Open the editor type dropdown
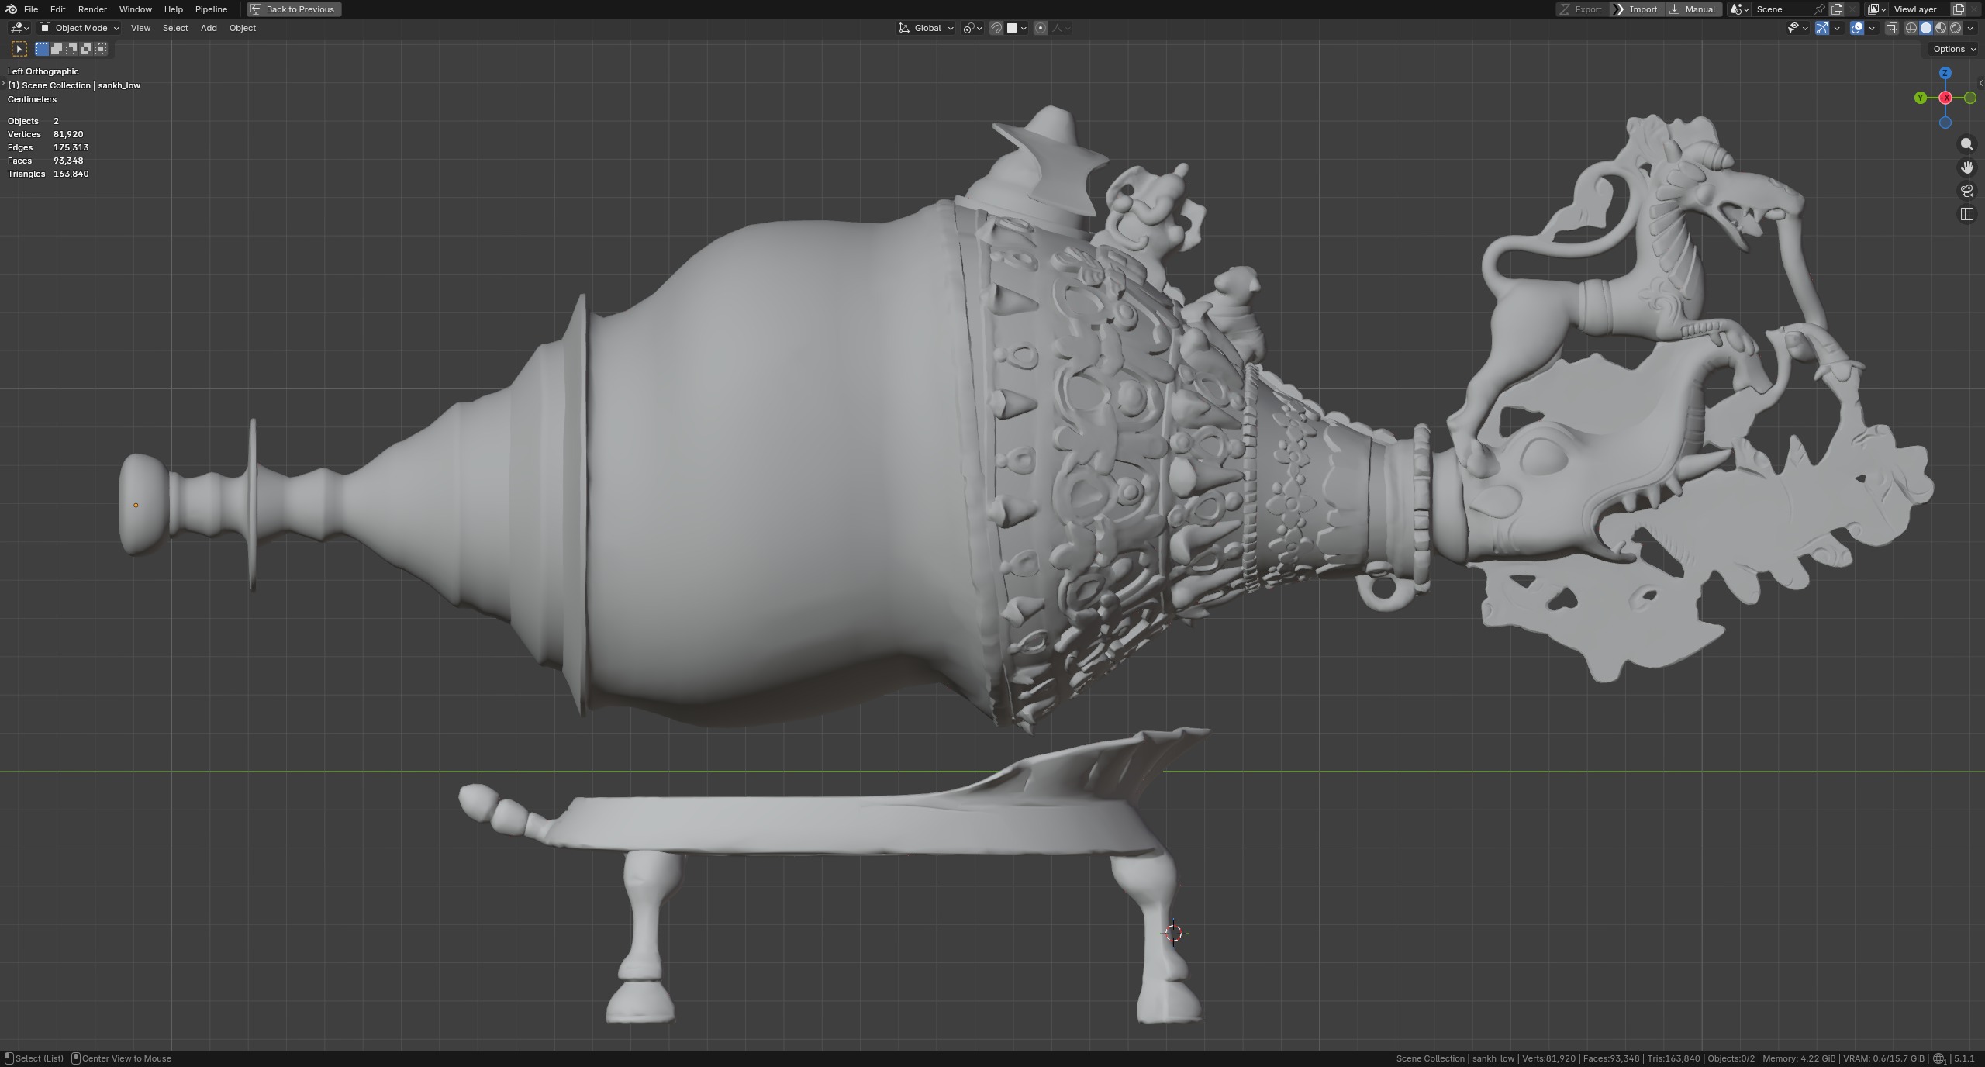 tap(19, 28)
